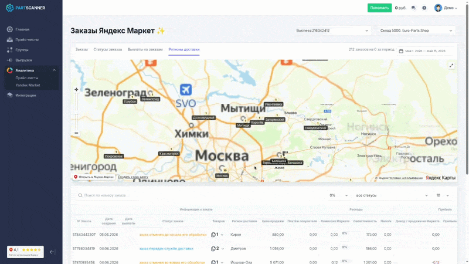Switch to Выплаты по заказам tab

pyautogui.click(x=145, y=49)
